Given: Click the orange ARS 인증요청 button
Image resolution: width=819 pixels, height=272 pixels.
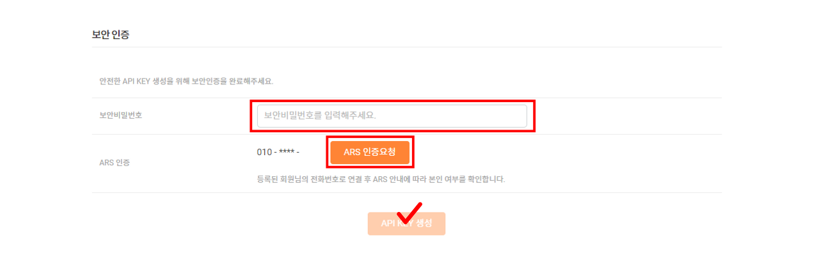Looking at the screenshot, I should (370, 153).
